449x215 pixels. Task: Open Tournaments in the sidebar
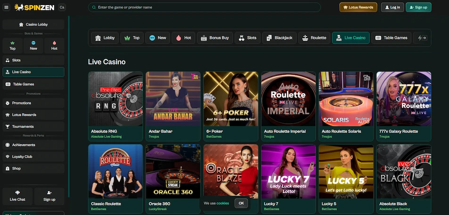[33, 127]
